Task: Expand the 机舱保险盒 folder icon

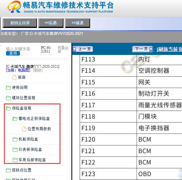Action: [15, 139]
